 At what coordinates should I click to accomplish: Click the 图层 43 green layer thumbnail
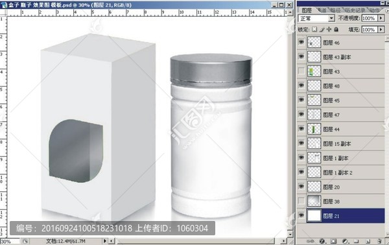[x=314, y=71]
